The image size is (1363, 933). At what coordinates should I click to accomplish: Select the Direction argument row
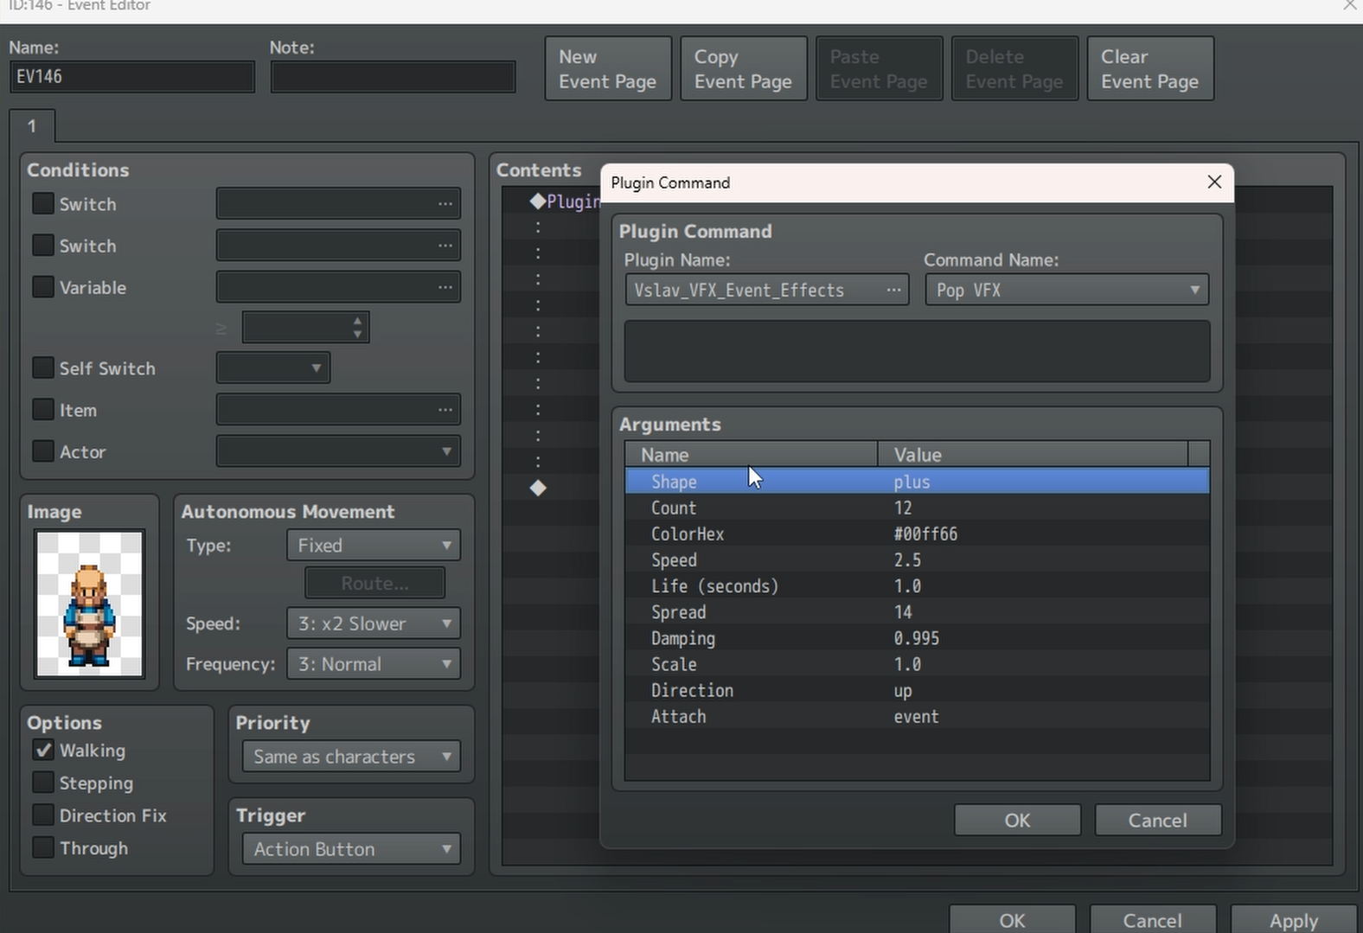917,690
